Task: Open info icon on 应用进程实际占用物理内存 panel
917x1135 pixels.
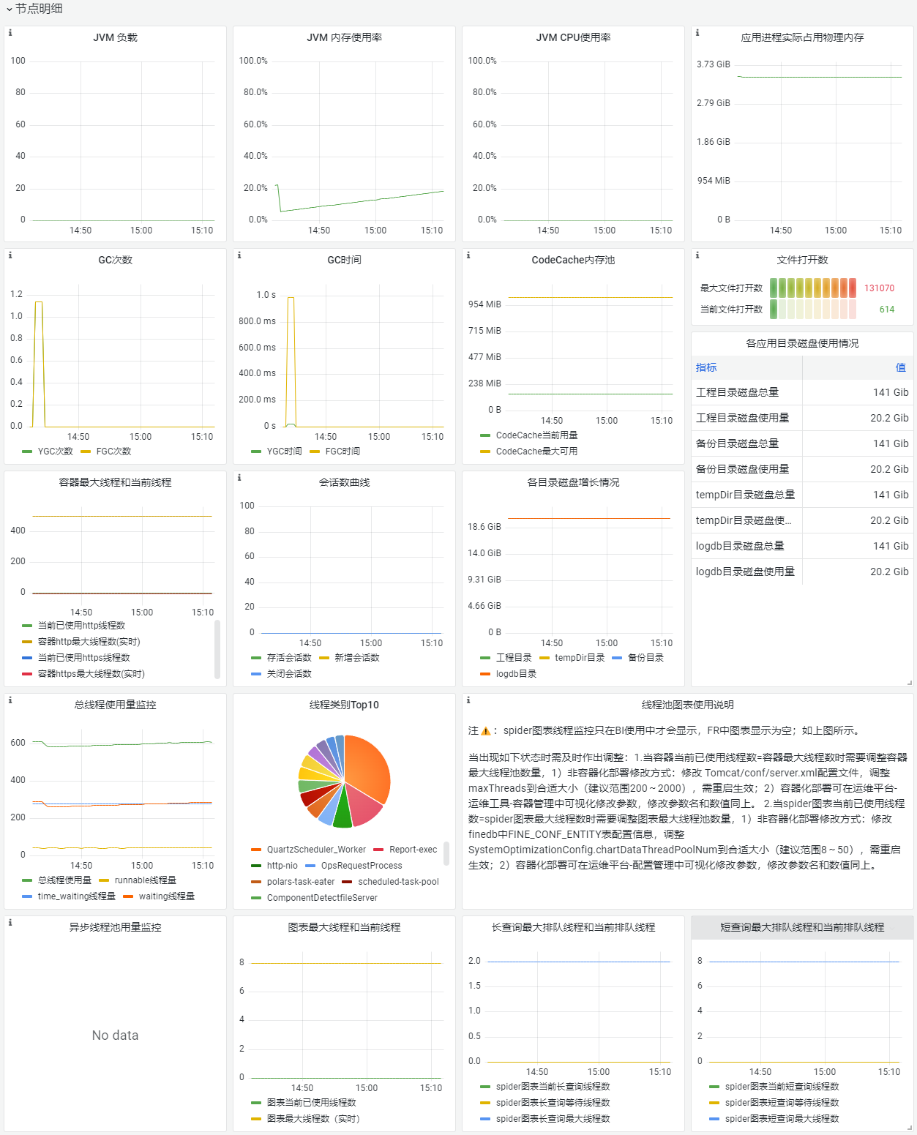Action: [x=697, y=33]
